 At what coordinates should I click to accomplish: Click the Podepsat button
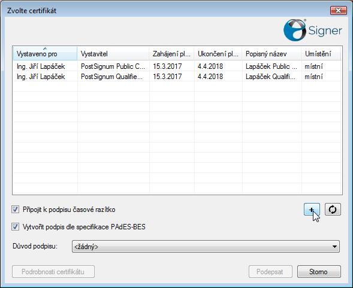click(270, 272)
